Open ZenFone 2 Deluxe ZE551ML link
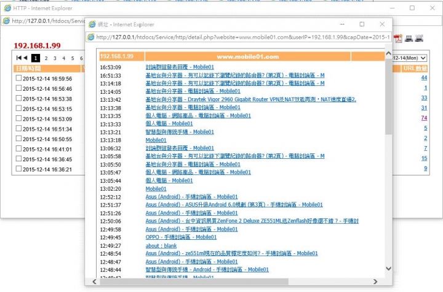 [x=252, y=221]
